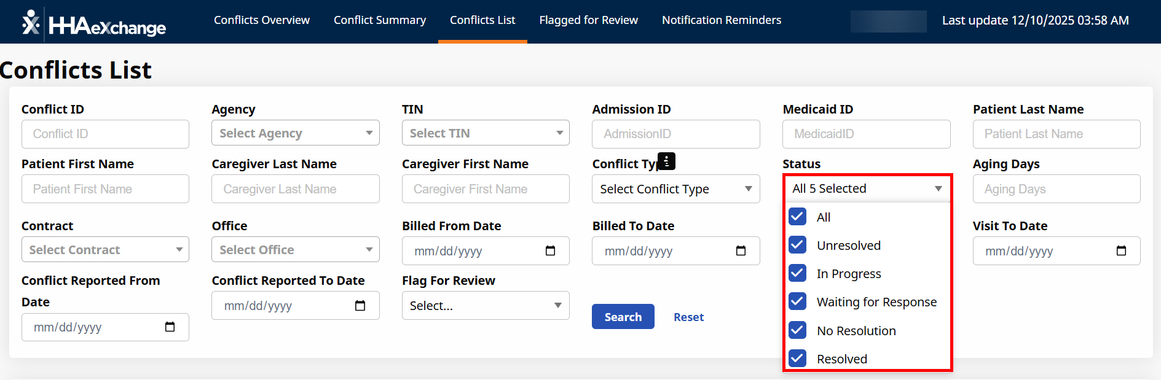Open Visit To Date calendar icon
Viewport: 1161px width, 380px height.
point(1121,250)
